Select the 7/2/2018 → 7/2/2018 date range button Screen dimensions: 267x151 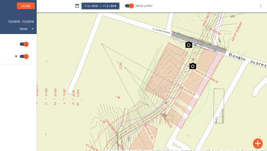click(x=100, y=6)
